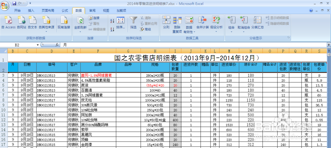
Task: Select header cell 进货单价
Action: [229, 67]
